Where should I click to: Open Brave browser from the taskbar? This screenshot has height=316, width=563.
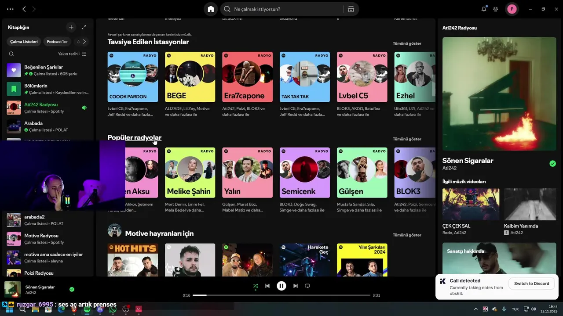tap(74, 309)
